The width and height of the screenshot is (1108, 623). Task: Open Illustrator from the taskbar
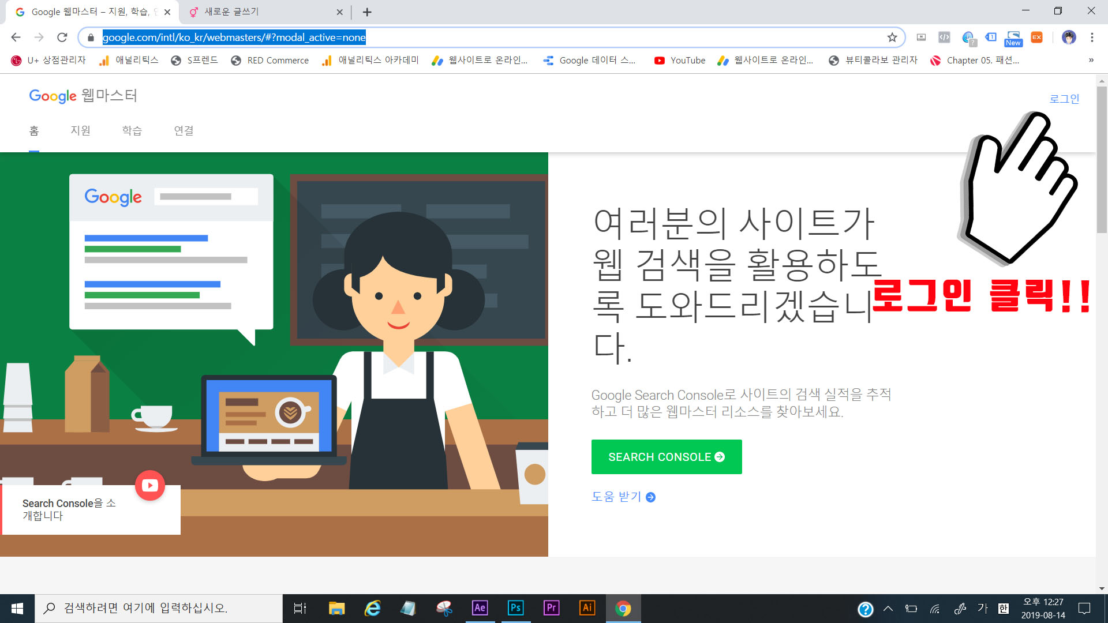(587, 609)
